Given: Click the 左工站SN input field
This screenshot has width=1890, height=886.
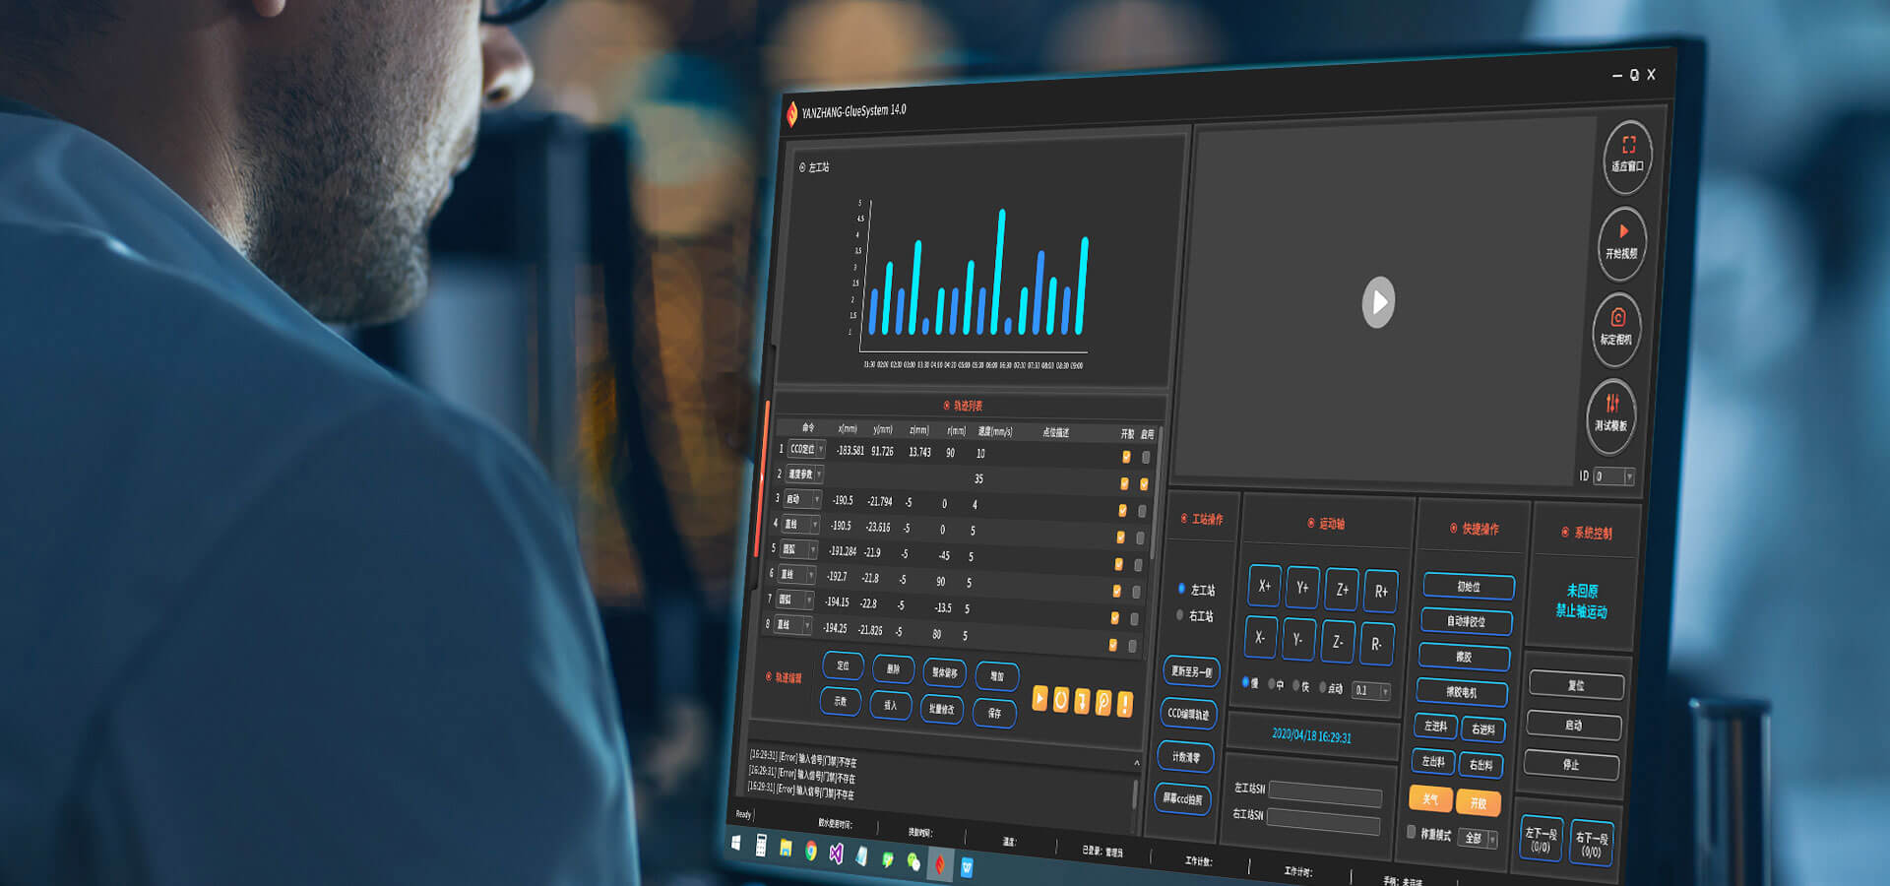Looking at the screenshot, I should point(1325,794).
